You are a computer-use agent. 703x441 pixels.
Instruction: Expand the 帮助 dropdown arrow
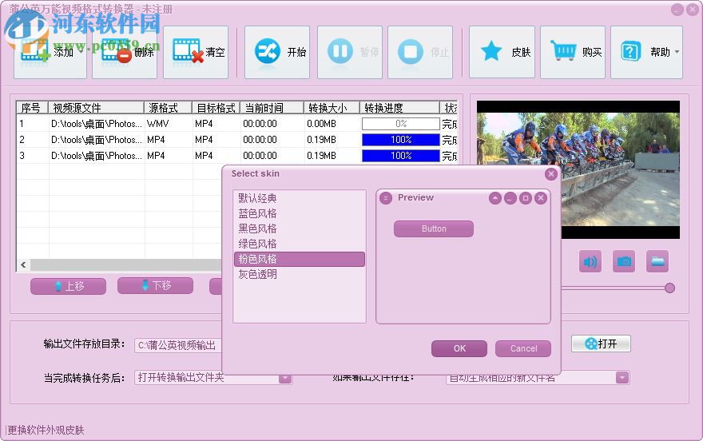pos(677,52)
